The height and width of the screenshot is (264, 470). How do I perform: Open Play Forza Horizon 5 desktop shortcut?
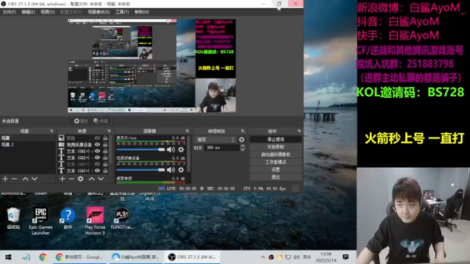pos(95,221)
